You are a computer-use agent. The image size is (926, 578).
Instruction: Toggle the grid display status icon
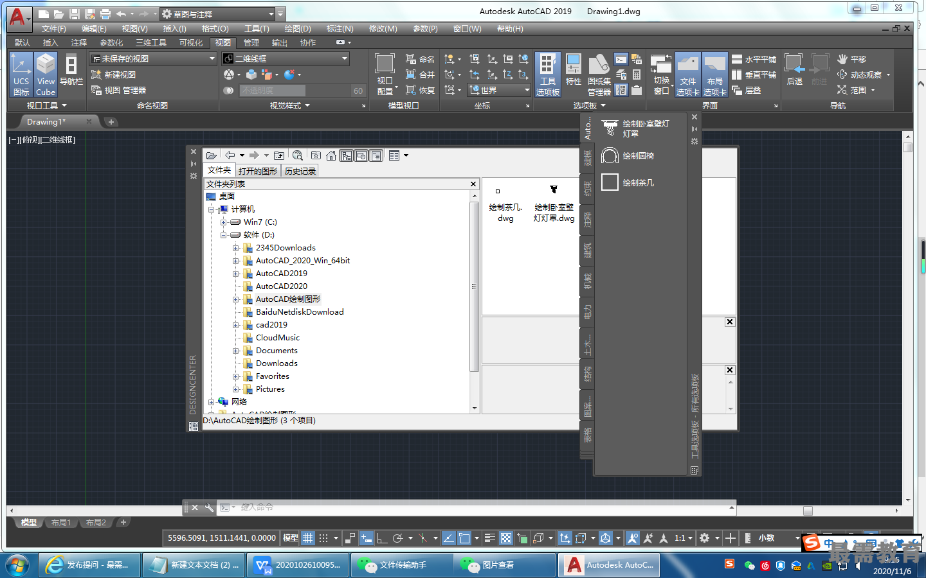pyautogui.click(x=308, y=538)
